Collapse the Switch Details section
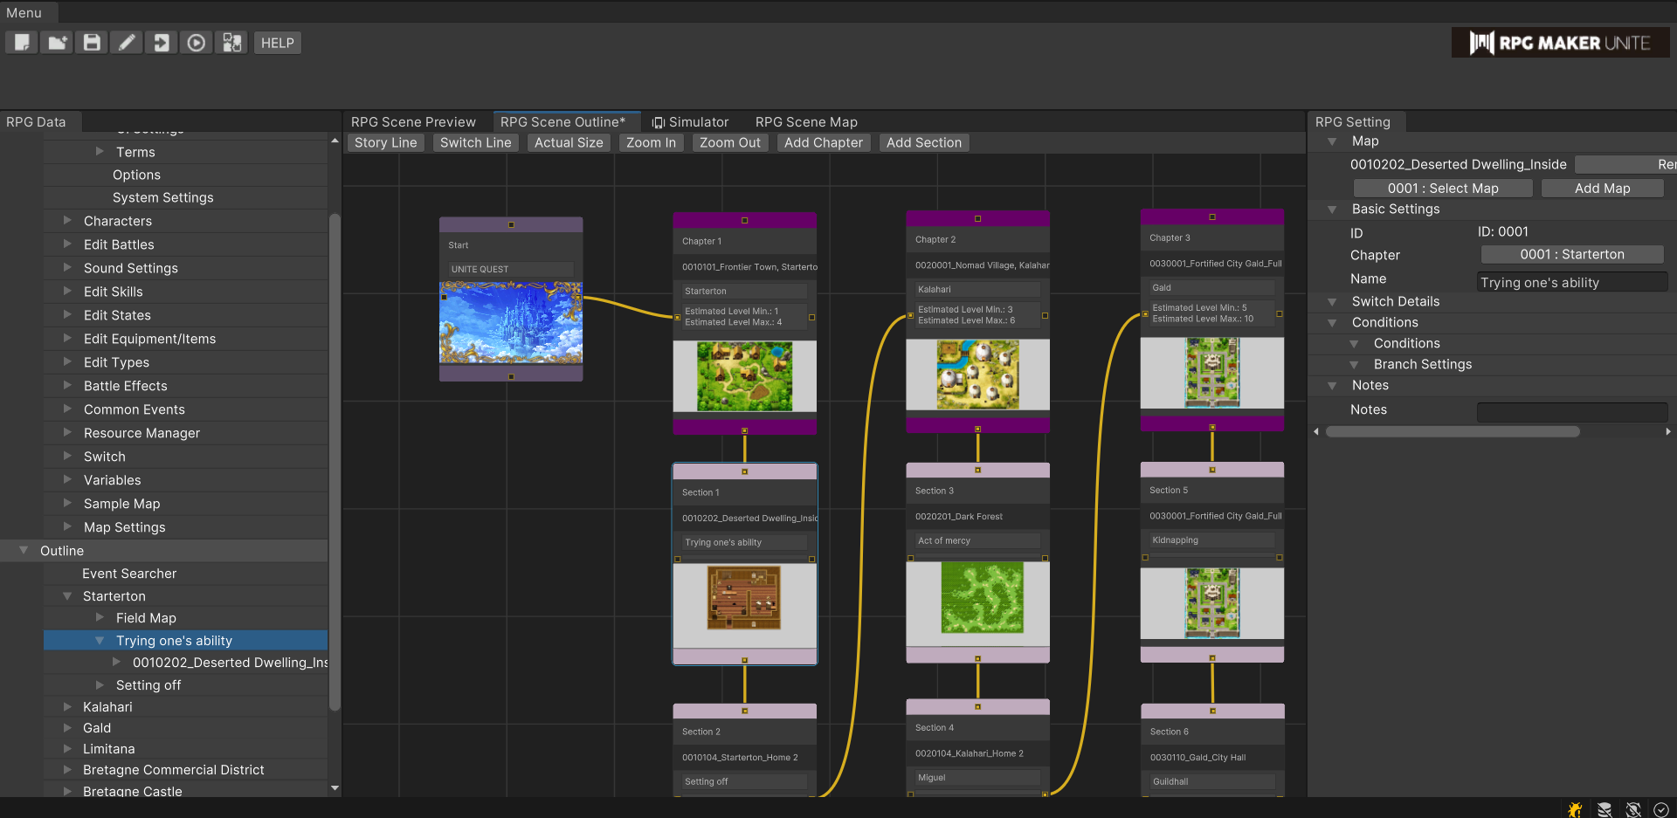The image size is (1677, 818). 1332,302
